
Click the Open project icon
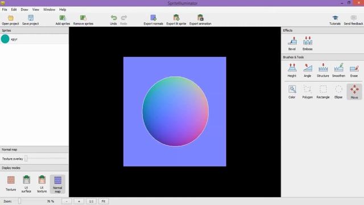click(10, 18)
